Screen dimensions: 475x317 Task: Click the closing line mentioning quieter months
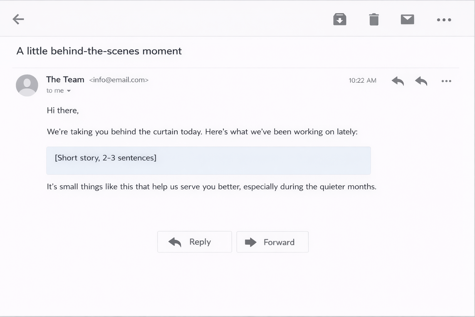pyautogui.click(x=212, y=187)
